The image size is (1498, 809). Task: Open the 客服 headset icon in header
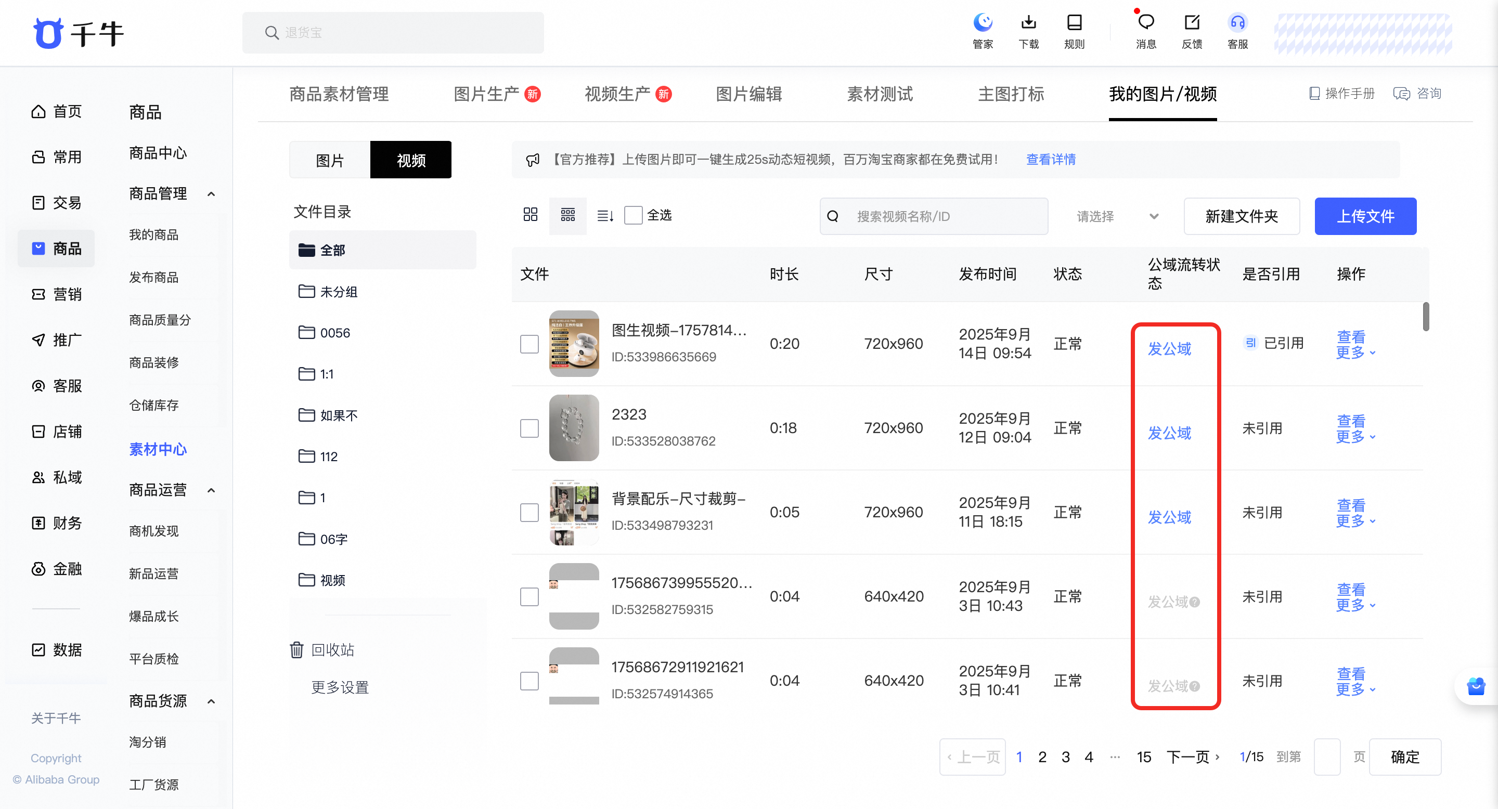point(1237,31)
